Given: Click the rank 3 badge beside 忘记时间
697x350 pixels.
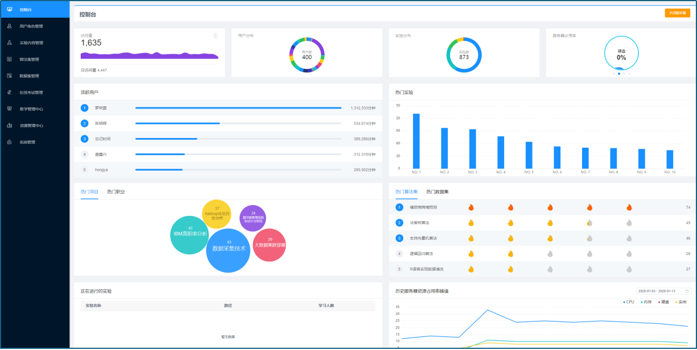Looking at the screenshot, I should click(x=84, y=139).
